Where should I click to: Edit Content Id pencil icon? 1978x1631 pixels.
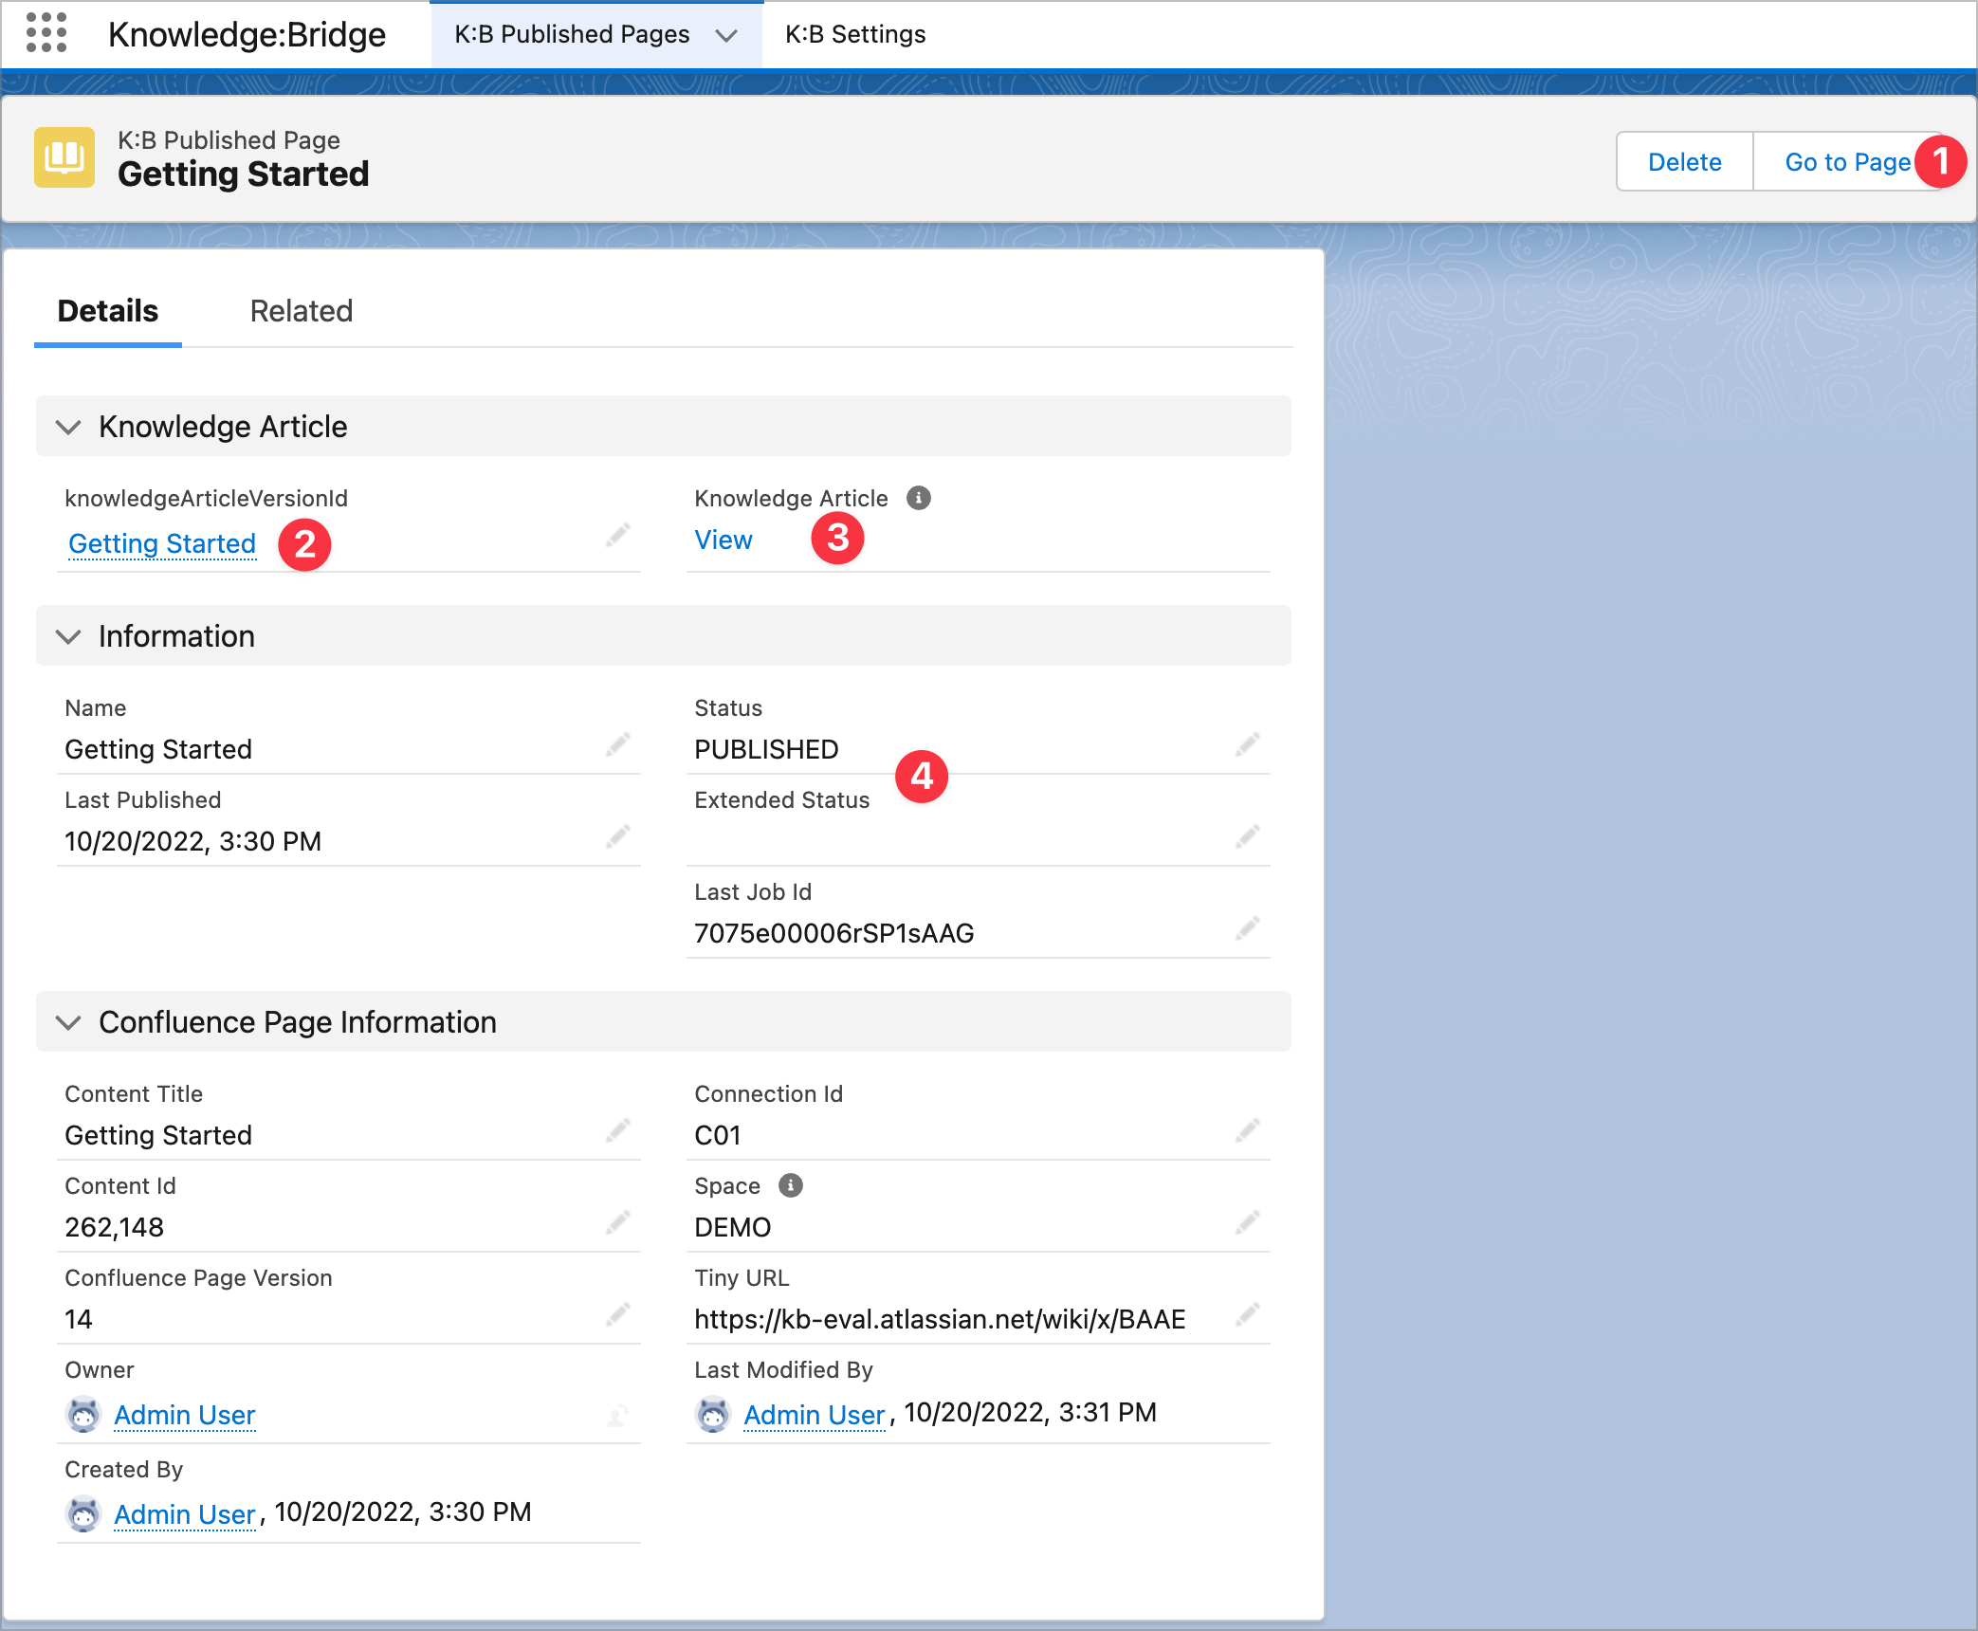point(618,1223)
